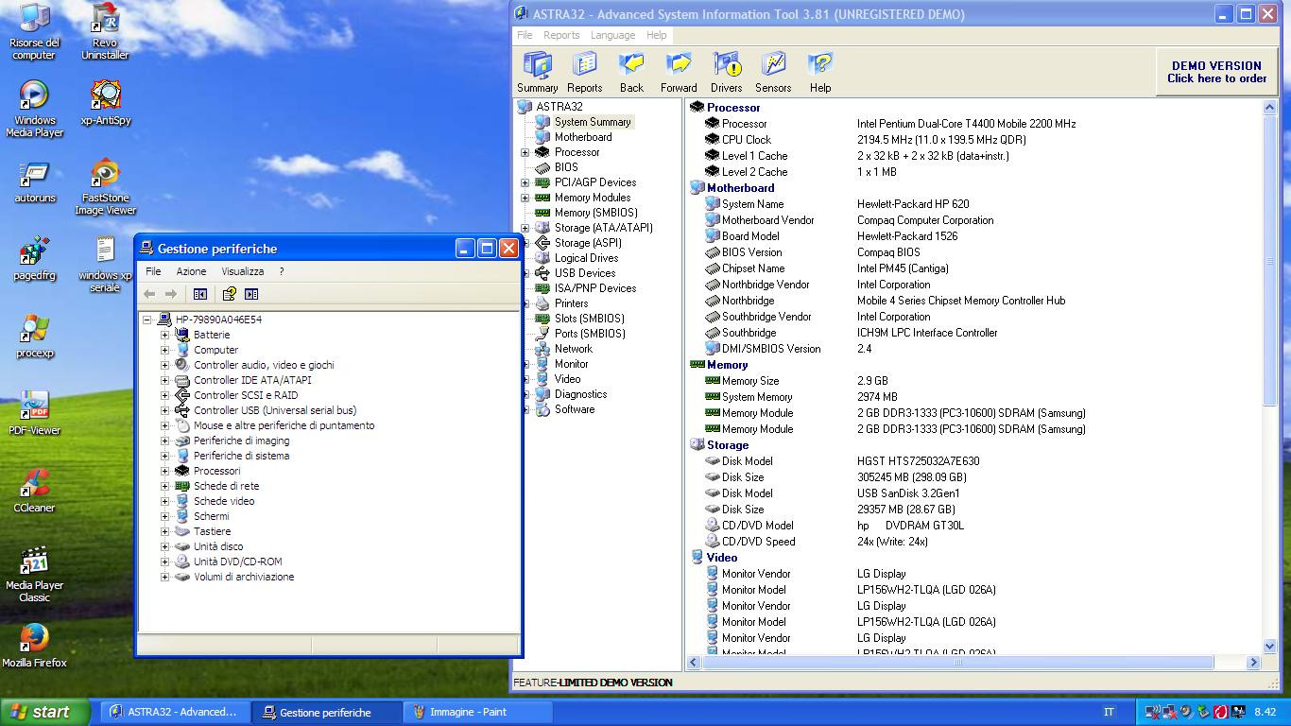Open Revo Uninstaller desktop icon

(105, 30)
